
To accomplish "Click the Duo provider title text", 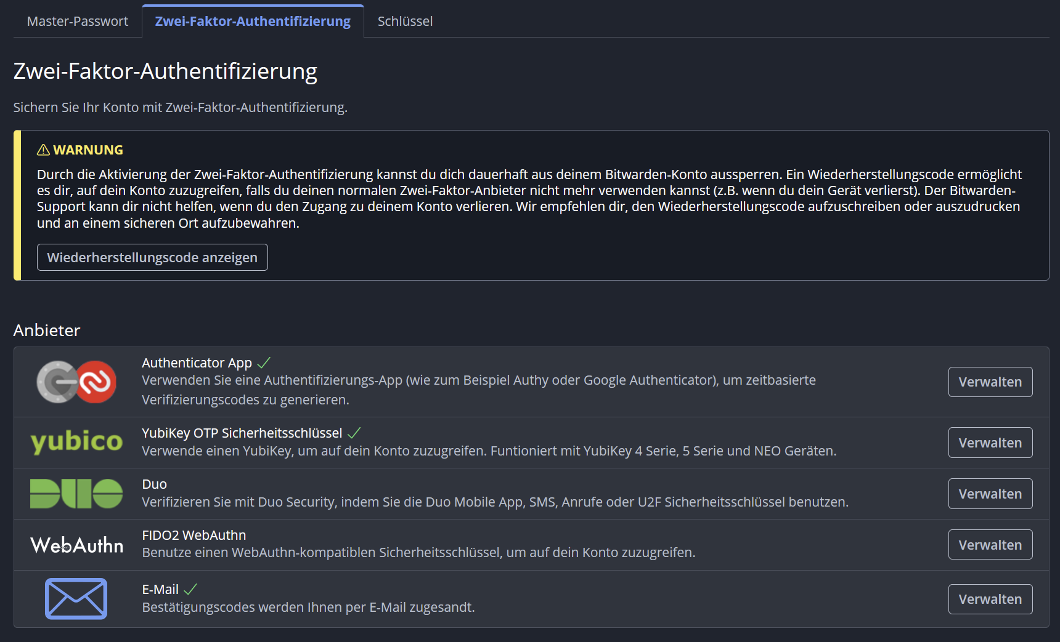I will (154, 484).
